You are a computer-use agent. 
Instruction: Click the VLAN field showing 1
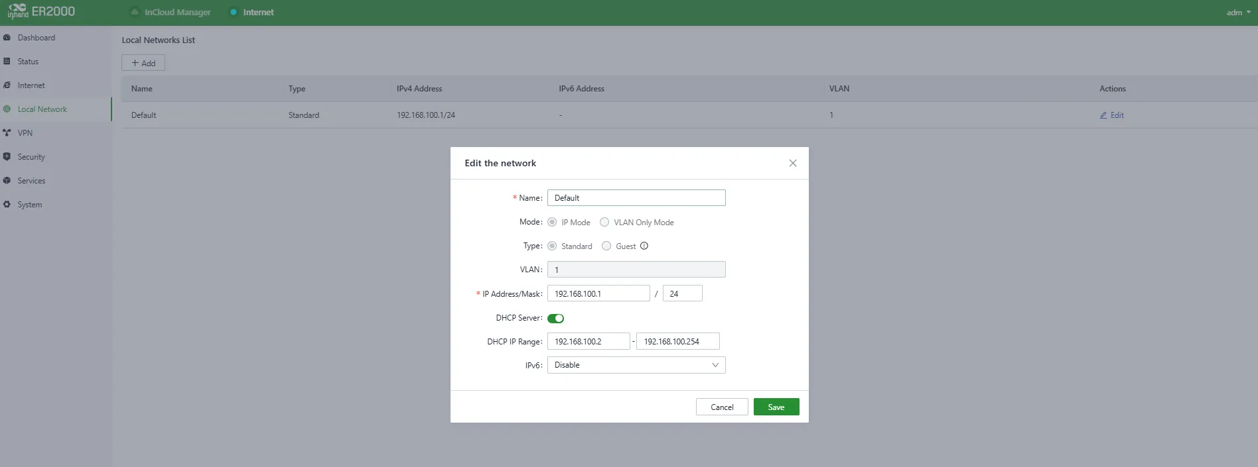tap(636, 270)
